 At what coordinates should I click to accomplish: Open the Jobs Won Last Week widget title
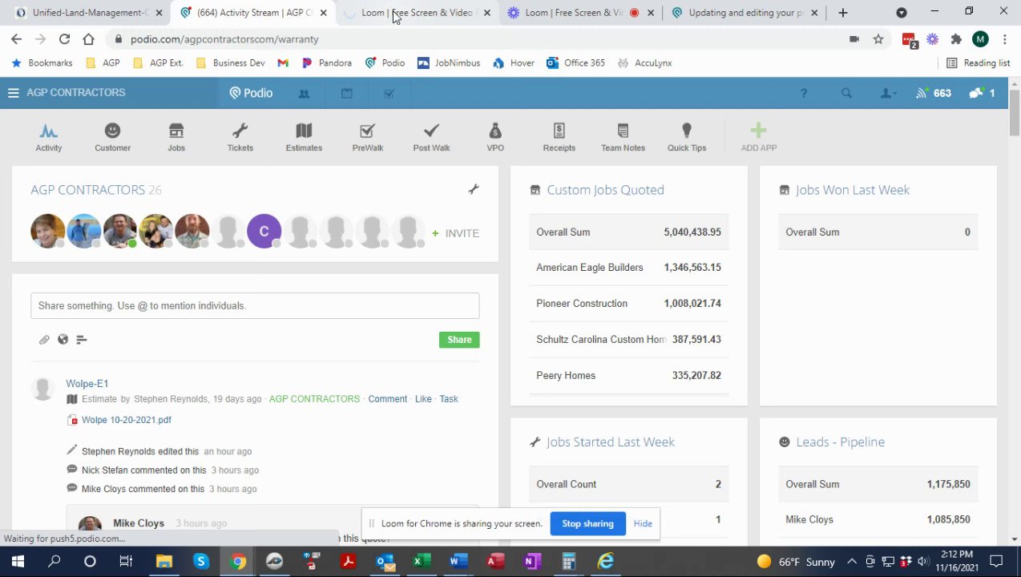852,190
